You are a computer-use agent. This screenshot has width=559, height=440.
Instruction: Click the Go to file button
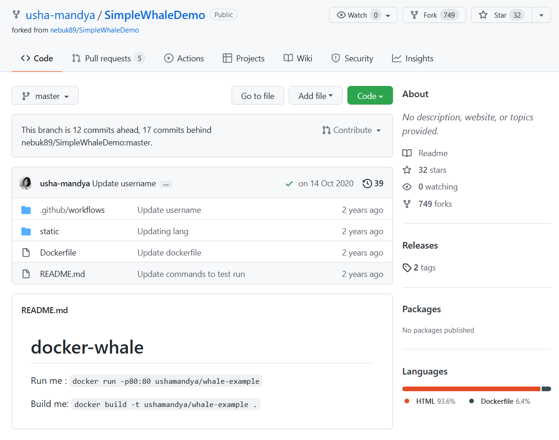click(x=258, y=95)
